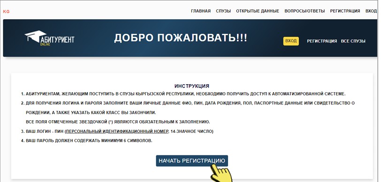The width and height of the screenshot is (381, 182).
Task: Click the ДОБРО ПОЖАЛОВАТЬ!!! heading
Action: pyautogui.click(x=181, y=38)
